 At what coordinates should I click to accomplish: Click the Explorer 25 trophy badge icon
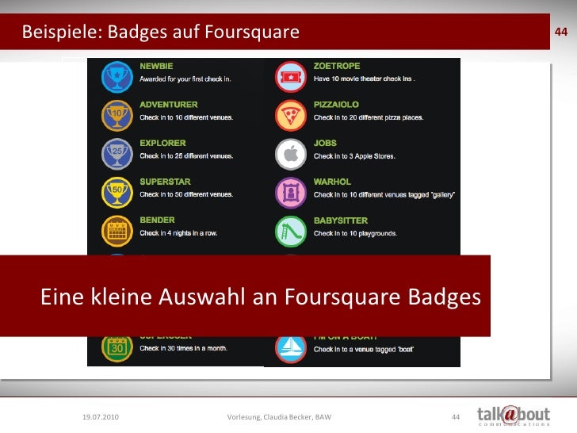[117, 154]
